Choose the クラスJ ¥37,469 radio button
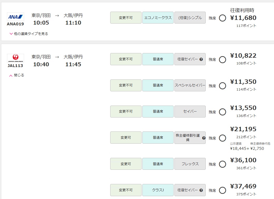The width and height of the screenshot is (274, 199). [223, 190]
